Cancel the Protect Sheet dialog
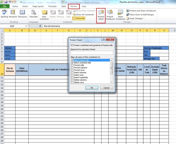This screenshot has width=176, height=144. (106, 88)
